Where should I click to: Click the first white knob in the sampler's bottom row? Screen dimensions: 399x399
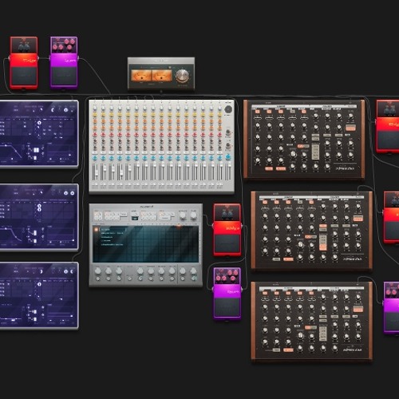click(98, 271)
